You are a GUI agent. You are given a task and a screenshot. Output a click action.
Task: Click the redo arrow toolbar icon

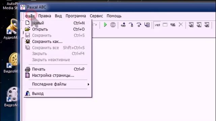pyautogui.click(x=95, y=25)
